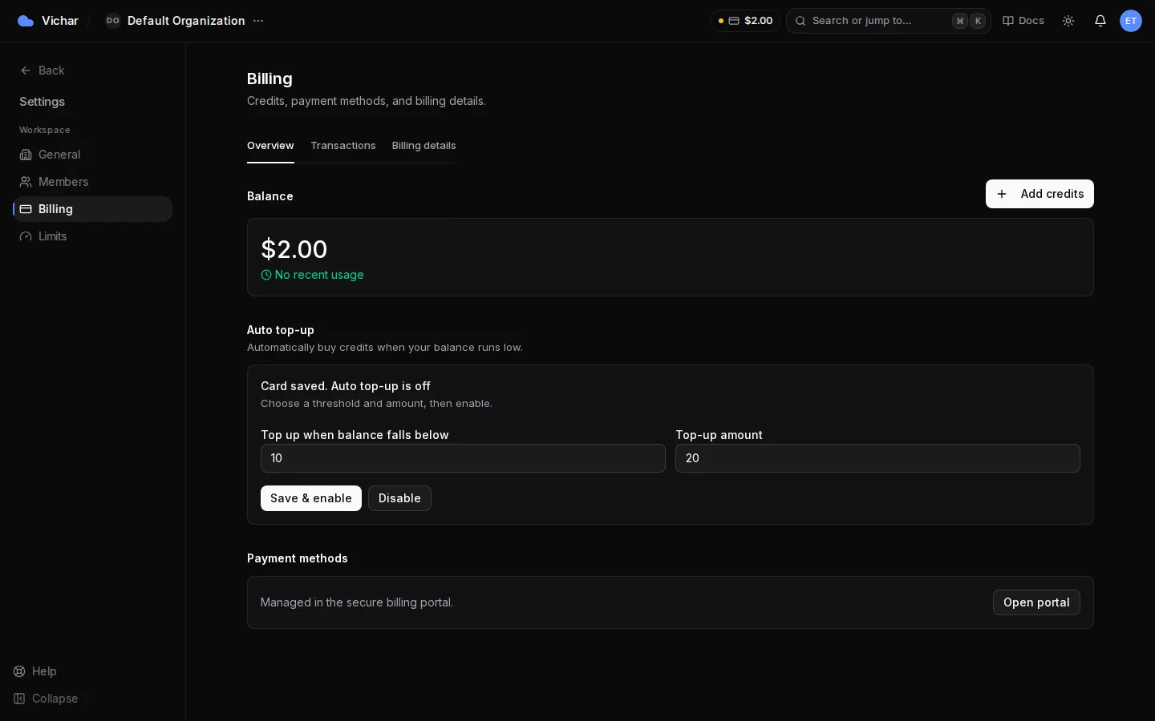The image size is (1155, 721).
Task: Click the balance threshold input showing 10
Action: [x=463, y=458]
